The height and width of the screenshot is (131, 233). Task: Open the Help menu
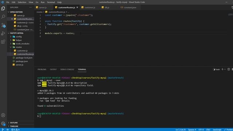point(59,2)
